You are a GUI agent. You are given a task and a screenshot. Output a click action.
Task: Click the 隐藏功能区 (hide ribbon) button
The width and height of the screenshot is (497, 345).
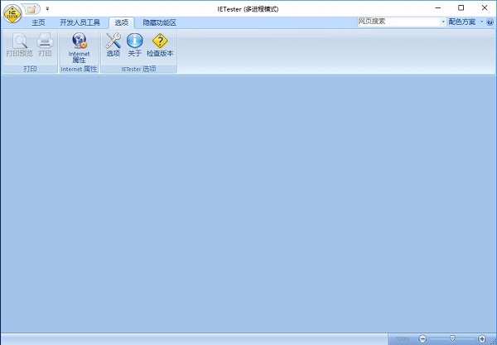coord(159,22)
